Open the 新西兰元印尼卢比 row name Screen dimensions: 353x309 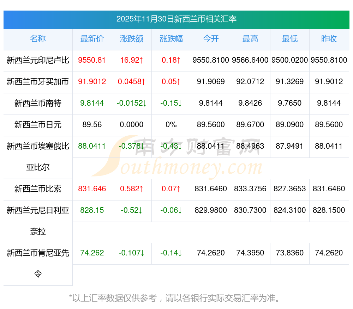[x=38, y=60]
